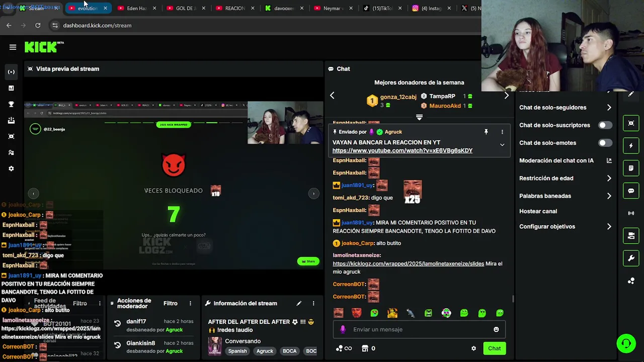The height and width of the screenshot is (362, 644).
Task: Expand the pinned message with the chevron
Action: tap(502, 145)
